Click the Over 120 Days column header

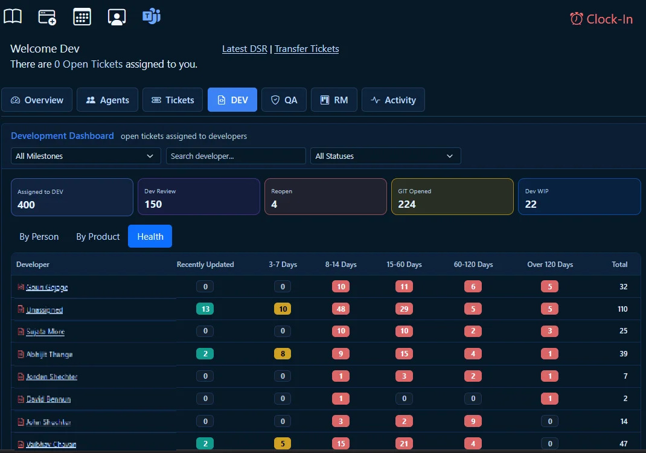tap(550, 265)
